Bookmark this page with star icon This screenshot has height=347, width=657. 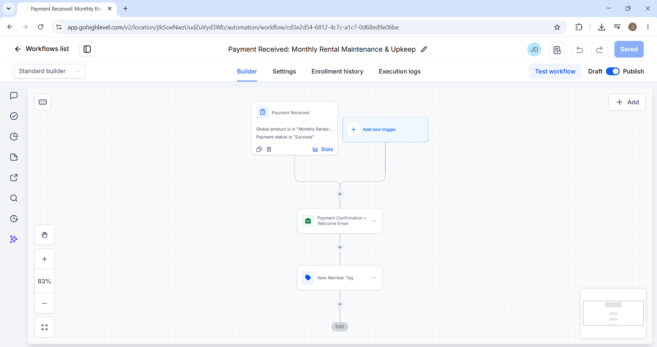[x=557, y=27]
